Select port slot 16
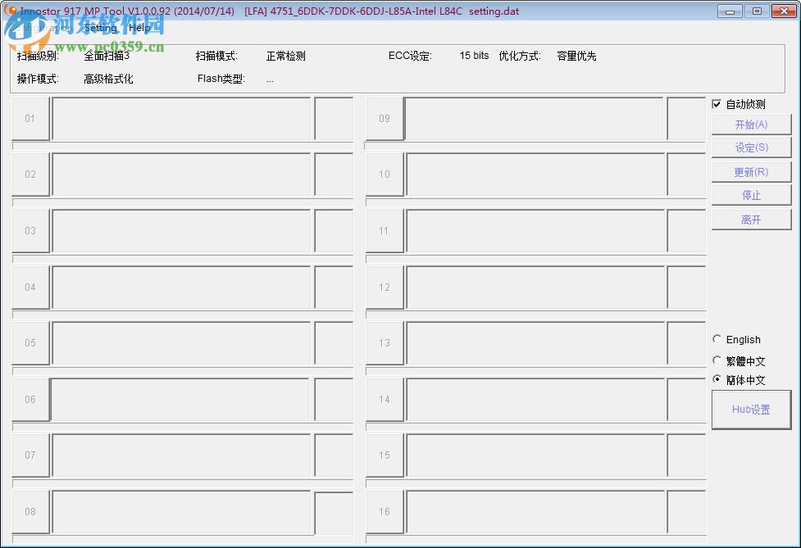 (385, 511)
